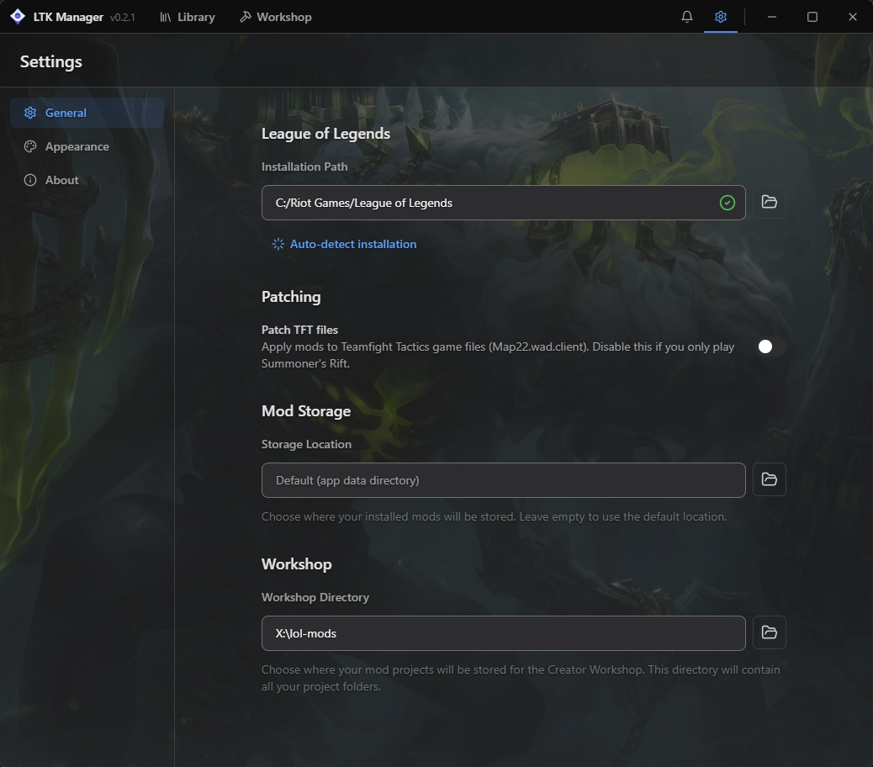Image resolution: width=873 pixels, height=767 pixels.
Task: Maximize the LTK Manager window
Action: click(x=812, y=17)
